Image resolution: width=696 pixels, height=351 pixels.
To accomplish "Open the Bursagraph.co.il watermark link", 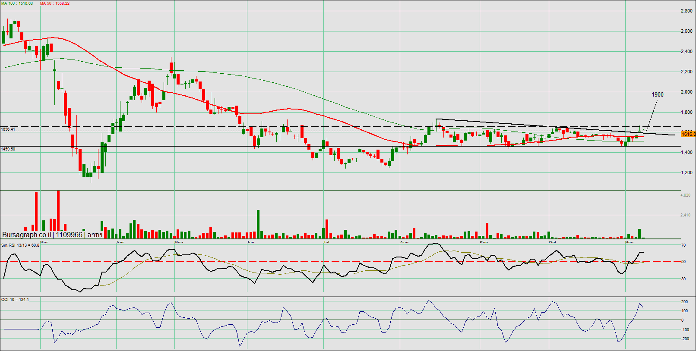I will point(27,235).
